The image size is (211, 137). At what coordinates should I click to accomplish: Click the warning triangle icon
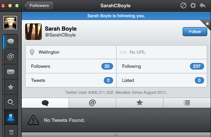(x=33, y=120)
